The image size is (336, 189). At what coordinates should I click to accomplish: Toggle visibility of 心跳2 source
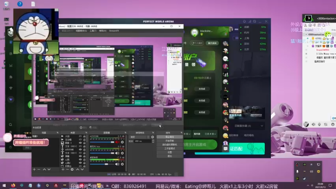pos(80,163)
